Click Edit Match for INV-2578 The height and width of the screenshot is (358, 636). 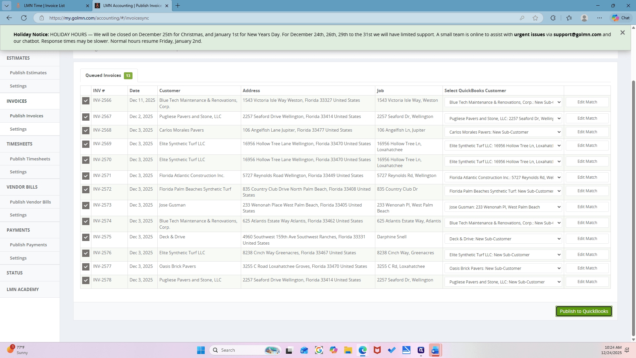point(587,282)
